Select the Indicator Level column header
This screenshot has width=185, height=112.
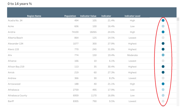point(132,16)
